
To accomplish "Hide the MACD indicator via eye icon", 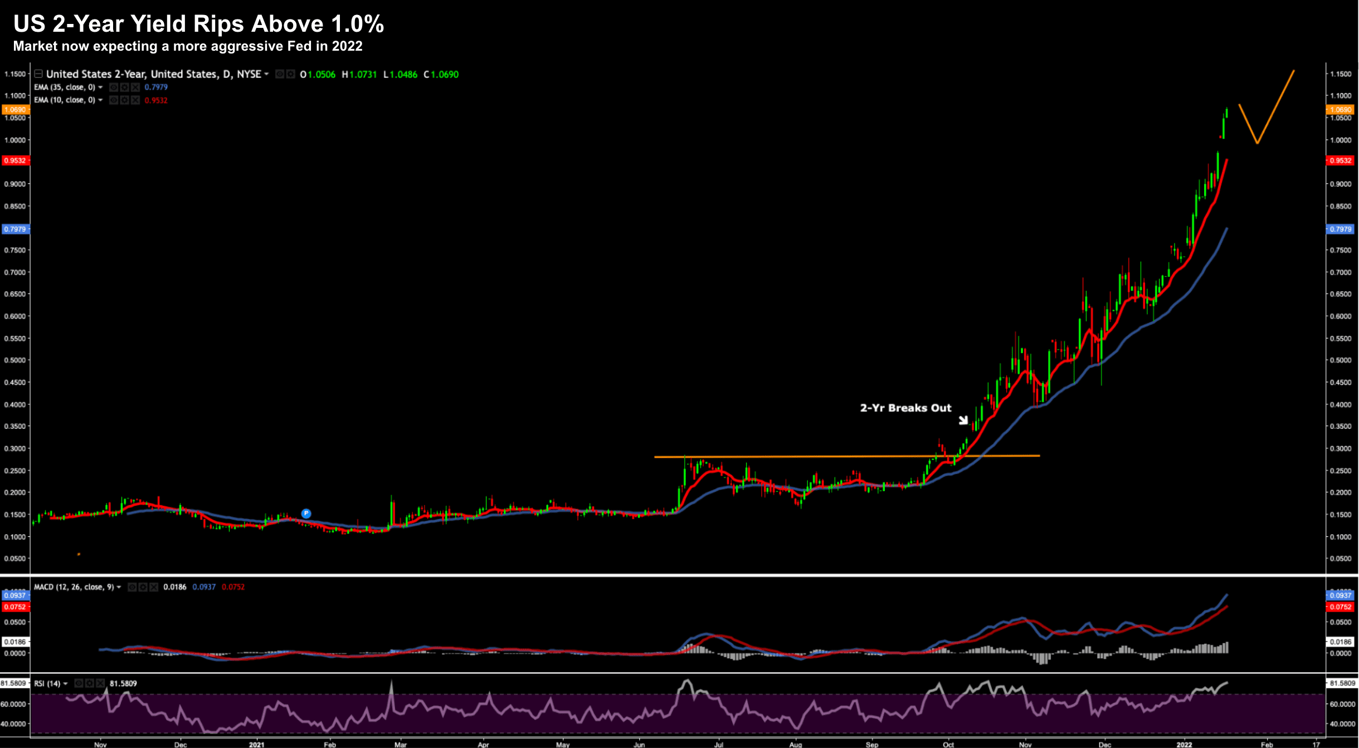I will (133, 587).
